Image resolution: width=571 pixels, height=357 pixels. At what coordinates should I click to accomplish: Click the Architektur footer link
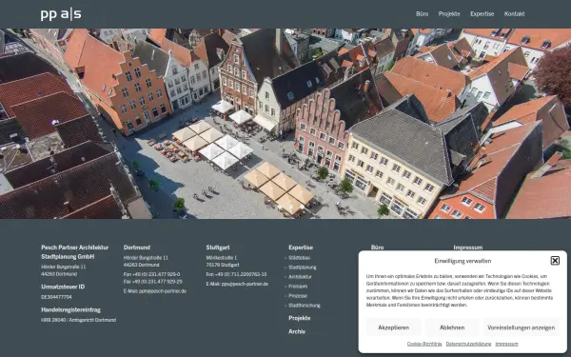click(300, 276)
